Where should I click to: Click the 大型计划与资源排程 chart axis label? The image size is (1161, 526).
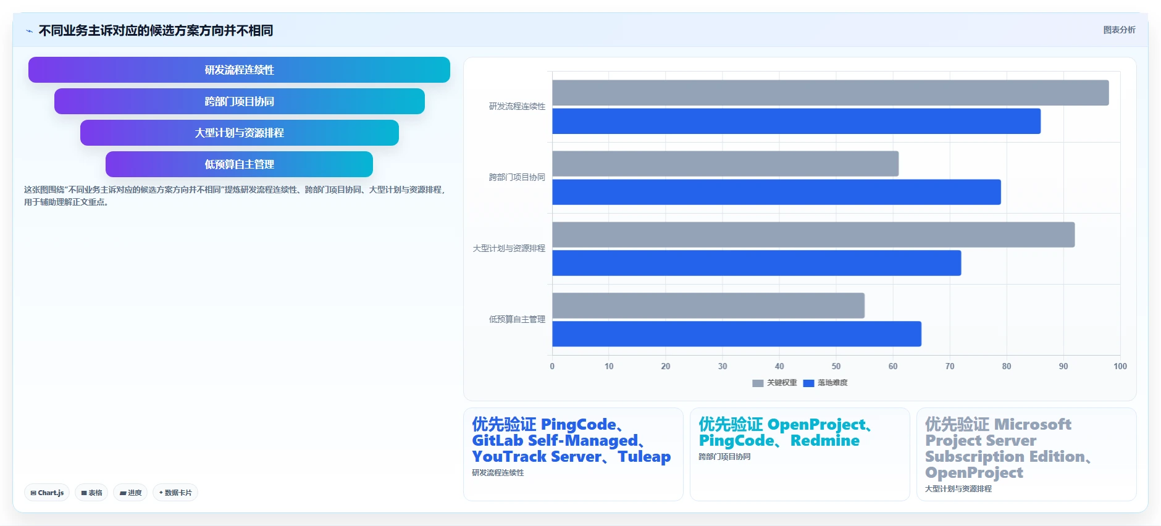(509, 248)
